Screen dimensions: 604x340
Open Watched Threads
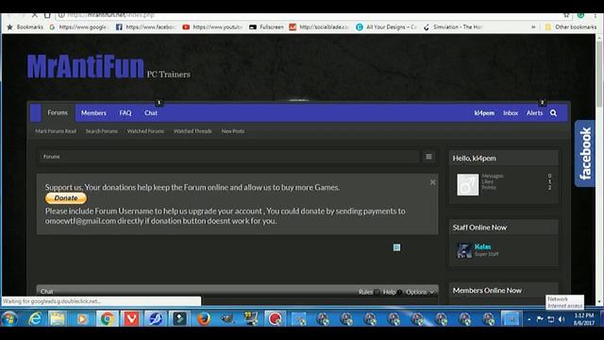click(193, 131)
